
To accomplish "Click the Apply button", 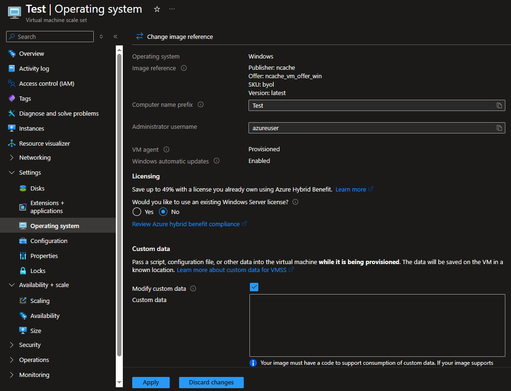I will click(x=151, y=382).
